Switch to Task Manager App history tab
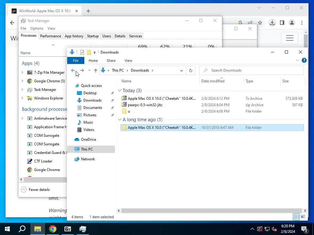314x235 pixels. click(x=74, y=36)
